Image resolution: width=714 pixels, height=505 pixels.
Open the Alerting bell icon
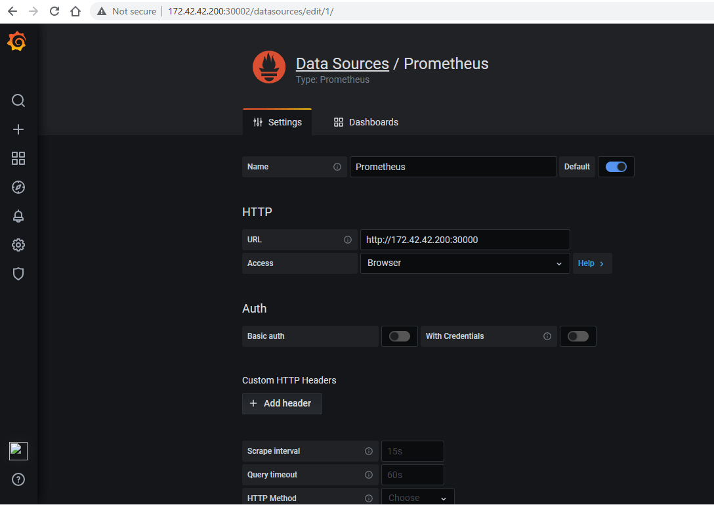pyautogui.click(x=18, y=216)
